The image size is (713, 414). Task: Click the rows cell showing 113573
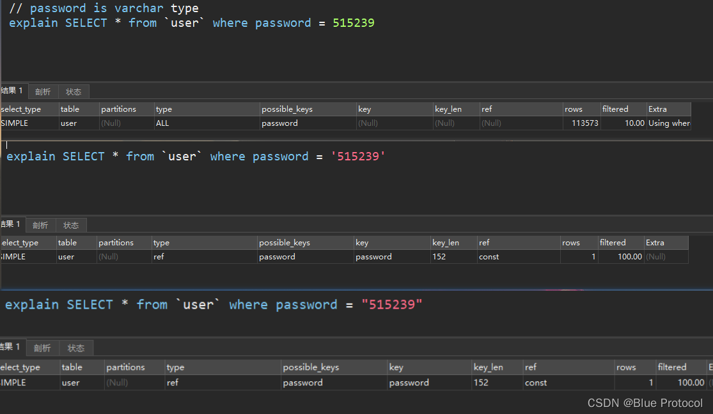581,123
